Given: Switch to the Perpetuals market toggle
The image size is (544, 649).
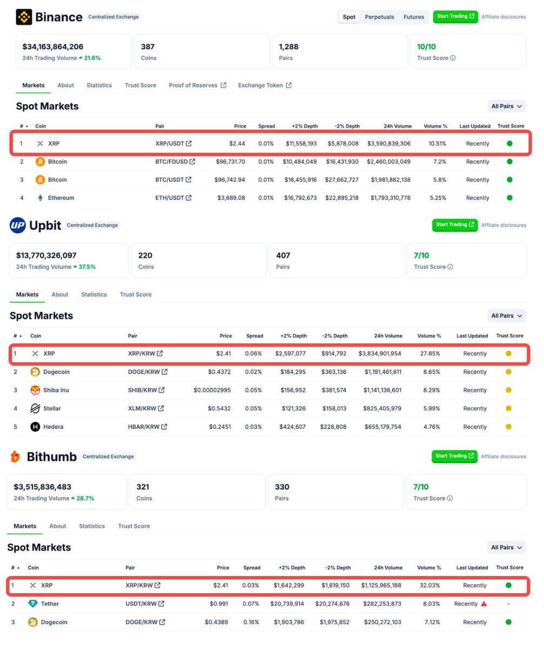Looking at the screenshot, I should 380,17.
